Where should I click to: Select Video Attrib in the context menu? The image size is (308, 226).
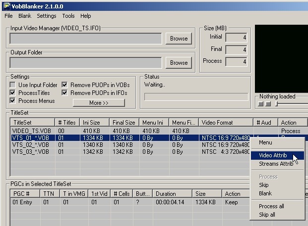click(277, 155)
